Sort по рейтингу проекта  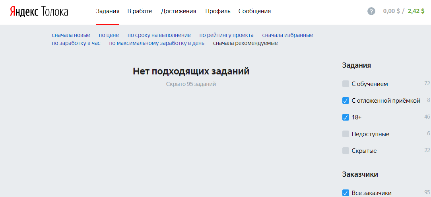(x=227, y=35)
